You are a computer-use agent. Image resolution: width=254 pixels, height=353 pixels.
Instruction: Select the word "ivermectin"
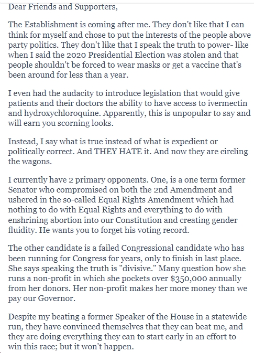pos(227,103)
